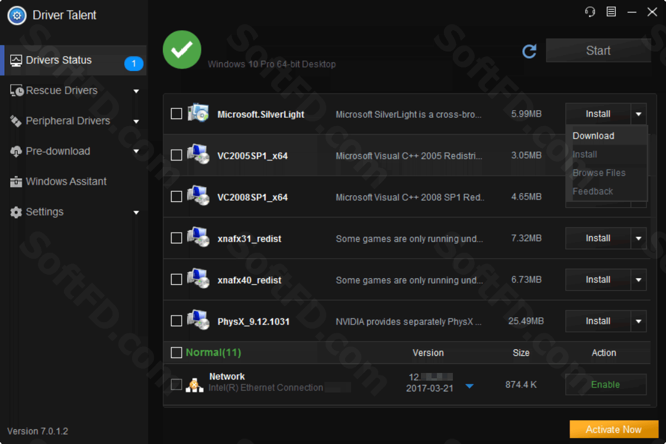Image resolution: width=666 pixels, height=444 pixels.
Task: Click the Peripheral Drivers plug icon
Action: tap(16, 121)
